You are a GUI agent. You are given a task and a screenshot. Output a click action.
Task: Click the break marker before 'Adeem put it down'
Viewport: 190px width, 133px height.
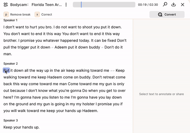point(52,47)
